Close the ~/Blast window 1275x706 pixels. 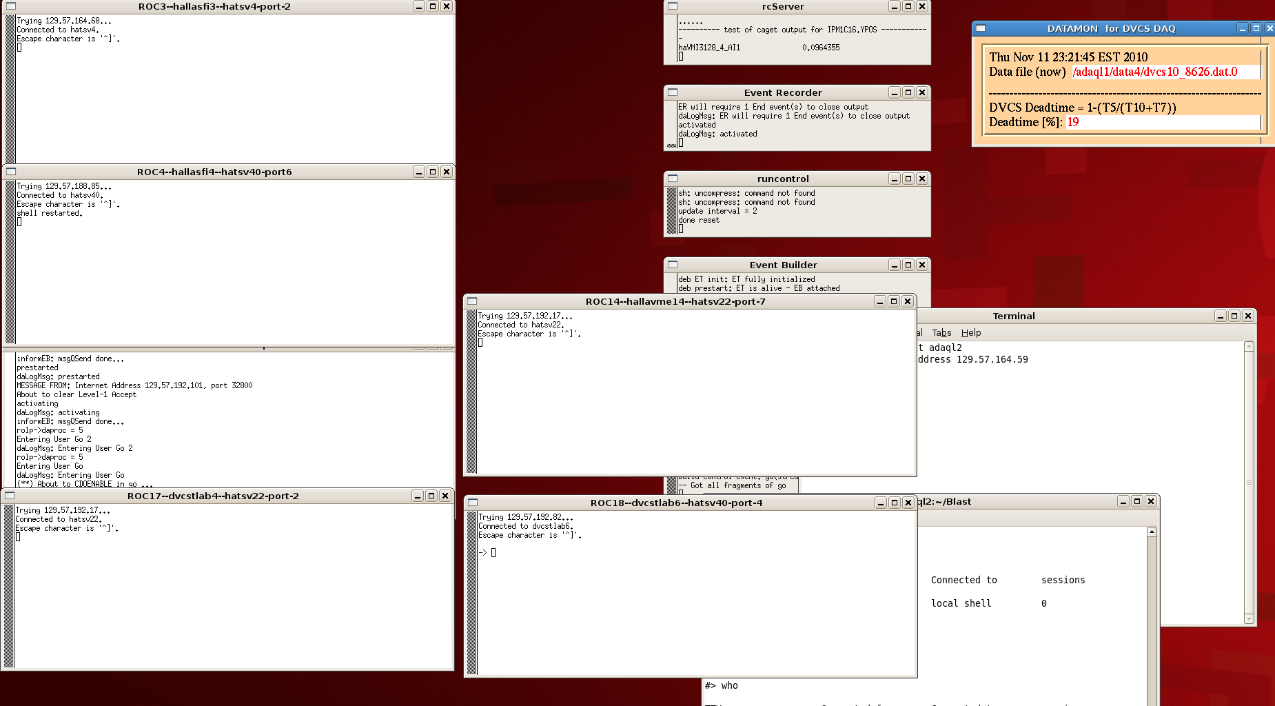1151,501
